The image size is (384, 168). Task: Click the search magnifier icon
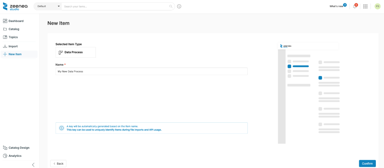click(171, 6)
